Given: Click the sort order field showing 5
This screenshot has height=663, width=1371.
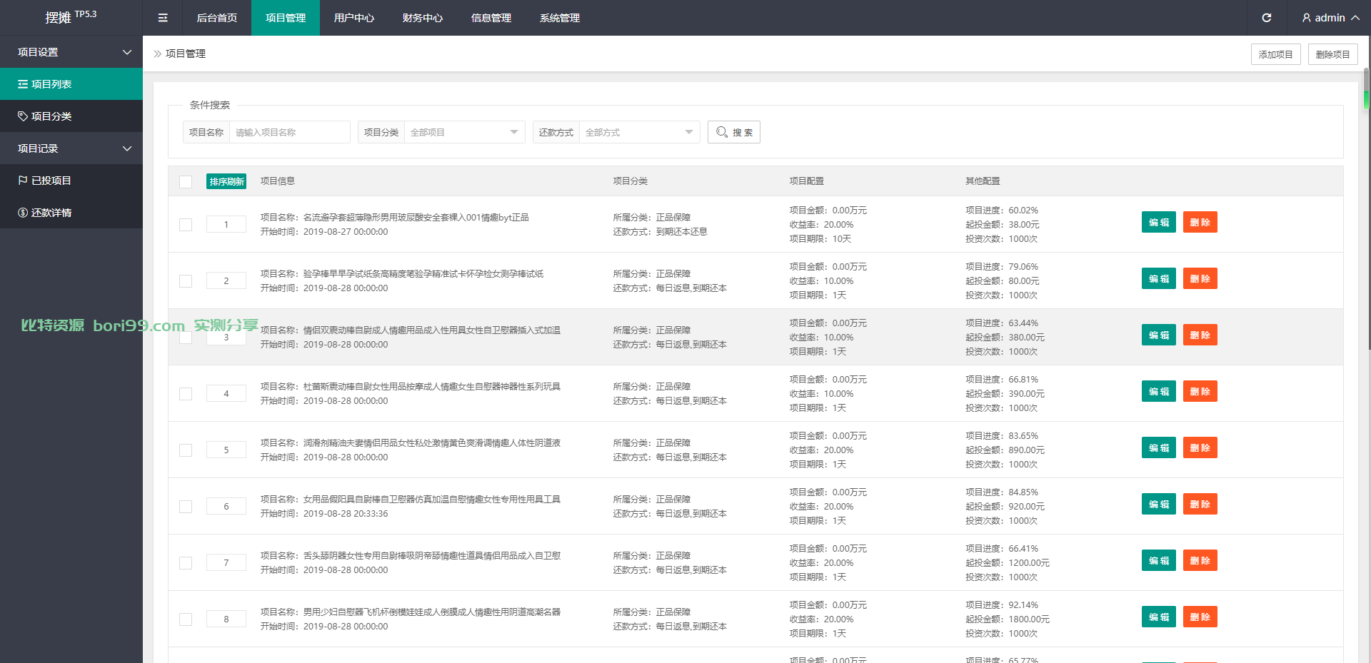Looking at the screenshot, I should coord(226,450).
